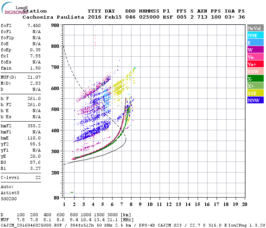This screenshot has height=228, width=266.
Task: Click the fmin value 1.90
Action: click(x=35, y=68)
